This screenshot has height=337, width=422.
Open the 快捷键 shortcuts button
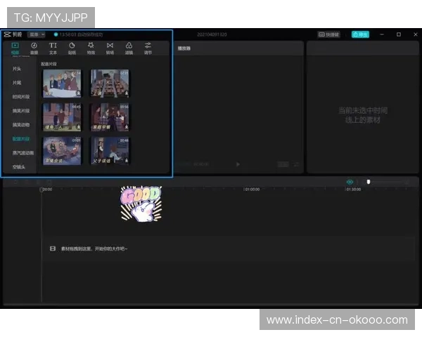pyautogui.click(x=329, y=34)
